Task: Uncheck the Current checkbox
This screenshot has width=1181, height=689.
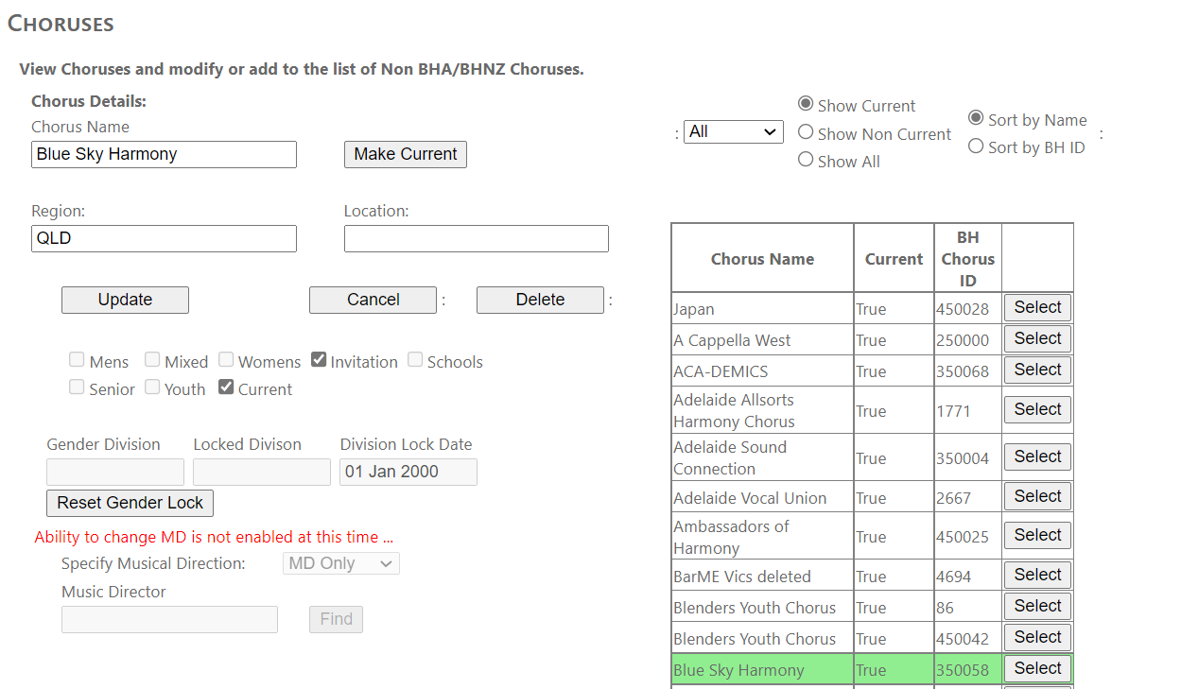Action: pos(226,388)
